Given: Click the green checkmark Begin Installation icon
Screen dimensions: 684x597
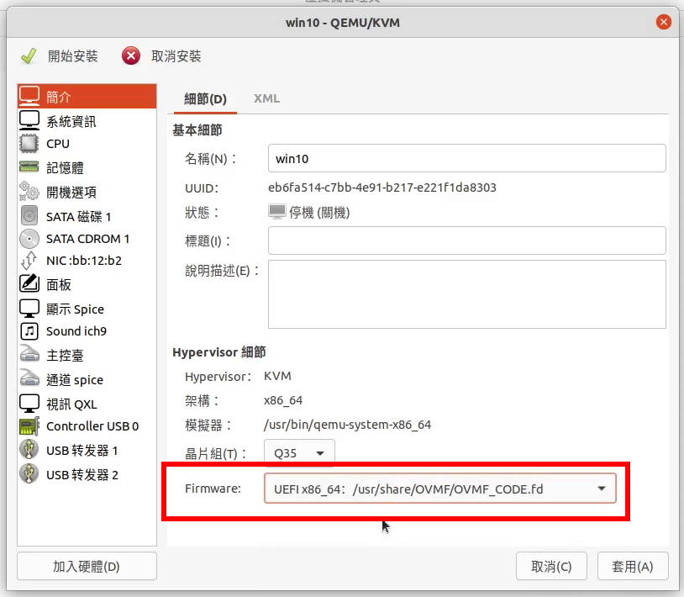Looking at the screenshot, I should [29, 56].
